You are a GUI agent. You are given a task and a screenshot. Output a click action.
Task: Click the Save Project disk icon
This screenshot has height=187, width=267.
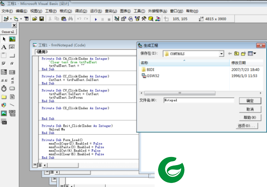click(x=41, y=19)
